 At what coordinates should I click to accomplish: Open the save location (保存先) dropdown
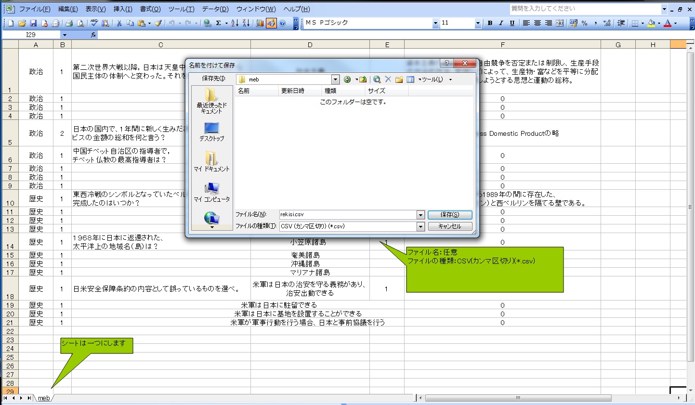tap(335, 79)
